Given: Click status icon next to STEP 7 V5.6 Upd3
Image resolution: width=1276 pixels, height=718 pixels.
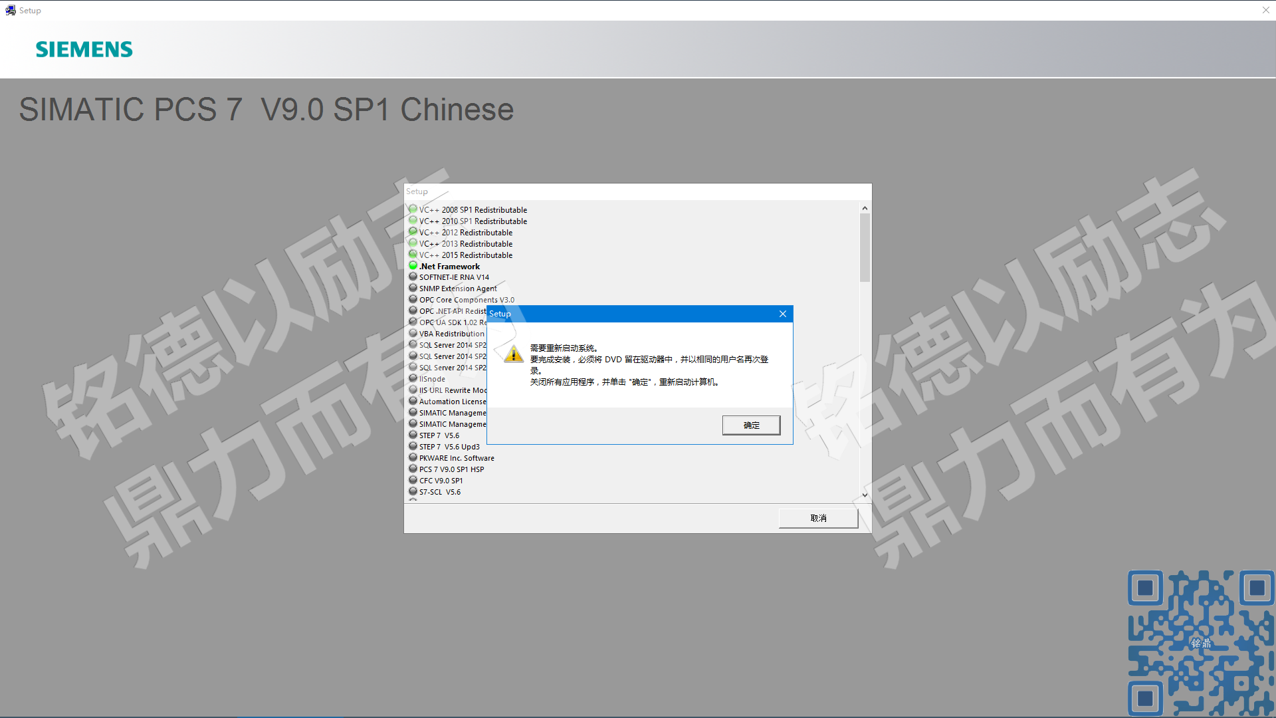Looking at the screenshot, I should point(413,447).
